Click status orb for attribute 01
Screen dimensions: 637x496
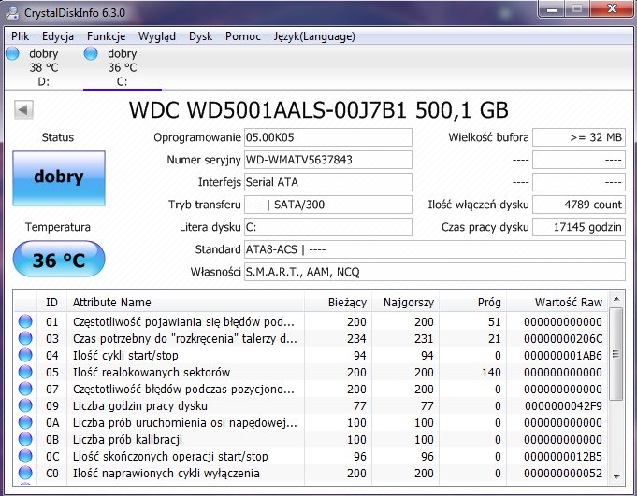point(25,321)
